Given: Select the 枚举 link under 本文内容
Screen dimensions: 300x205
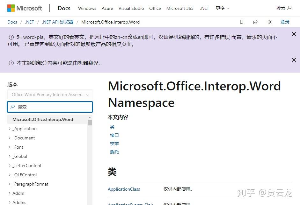Looking at the screenshot, I should click(114, 143).
